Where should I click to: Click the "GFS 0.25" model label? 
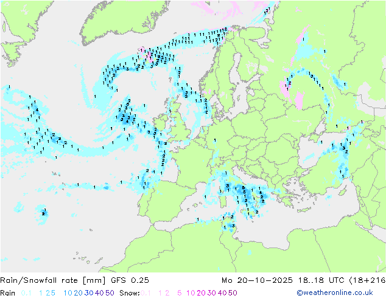pyautogui.click(x=130, y=280)
